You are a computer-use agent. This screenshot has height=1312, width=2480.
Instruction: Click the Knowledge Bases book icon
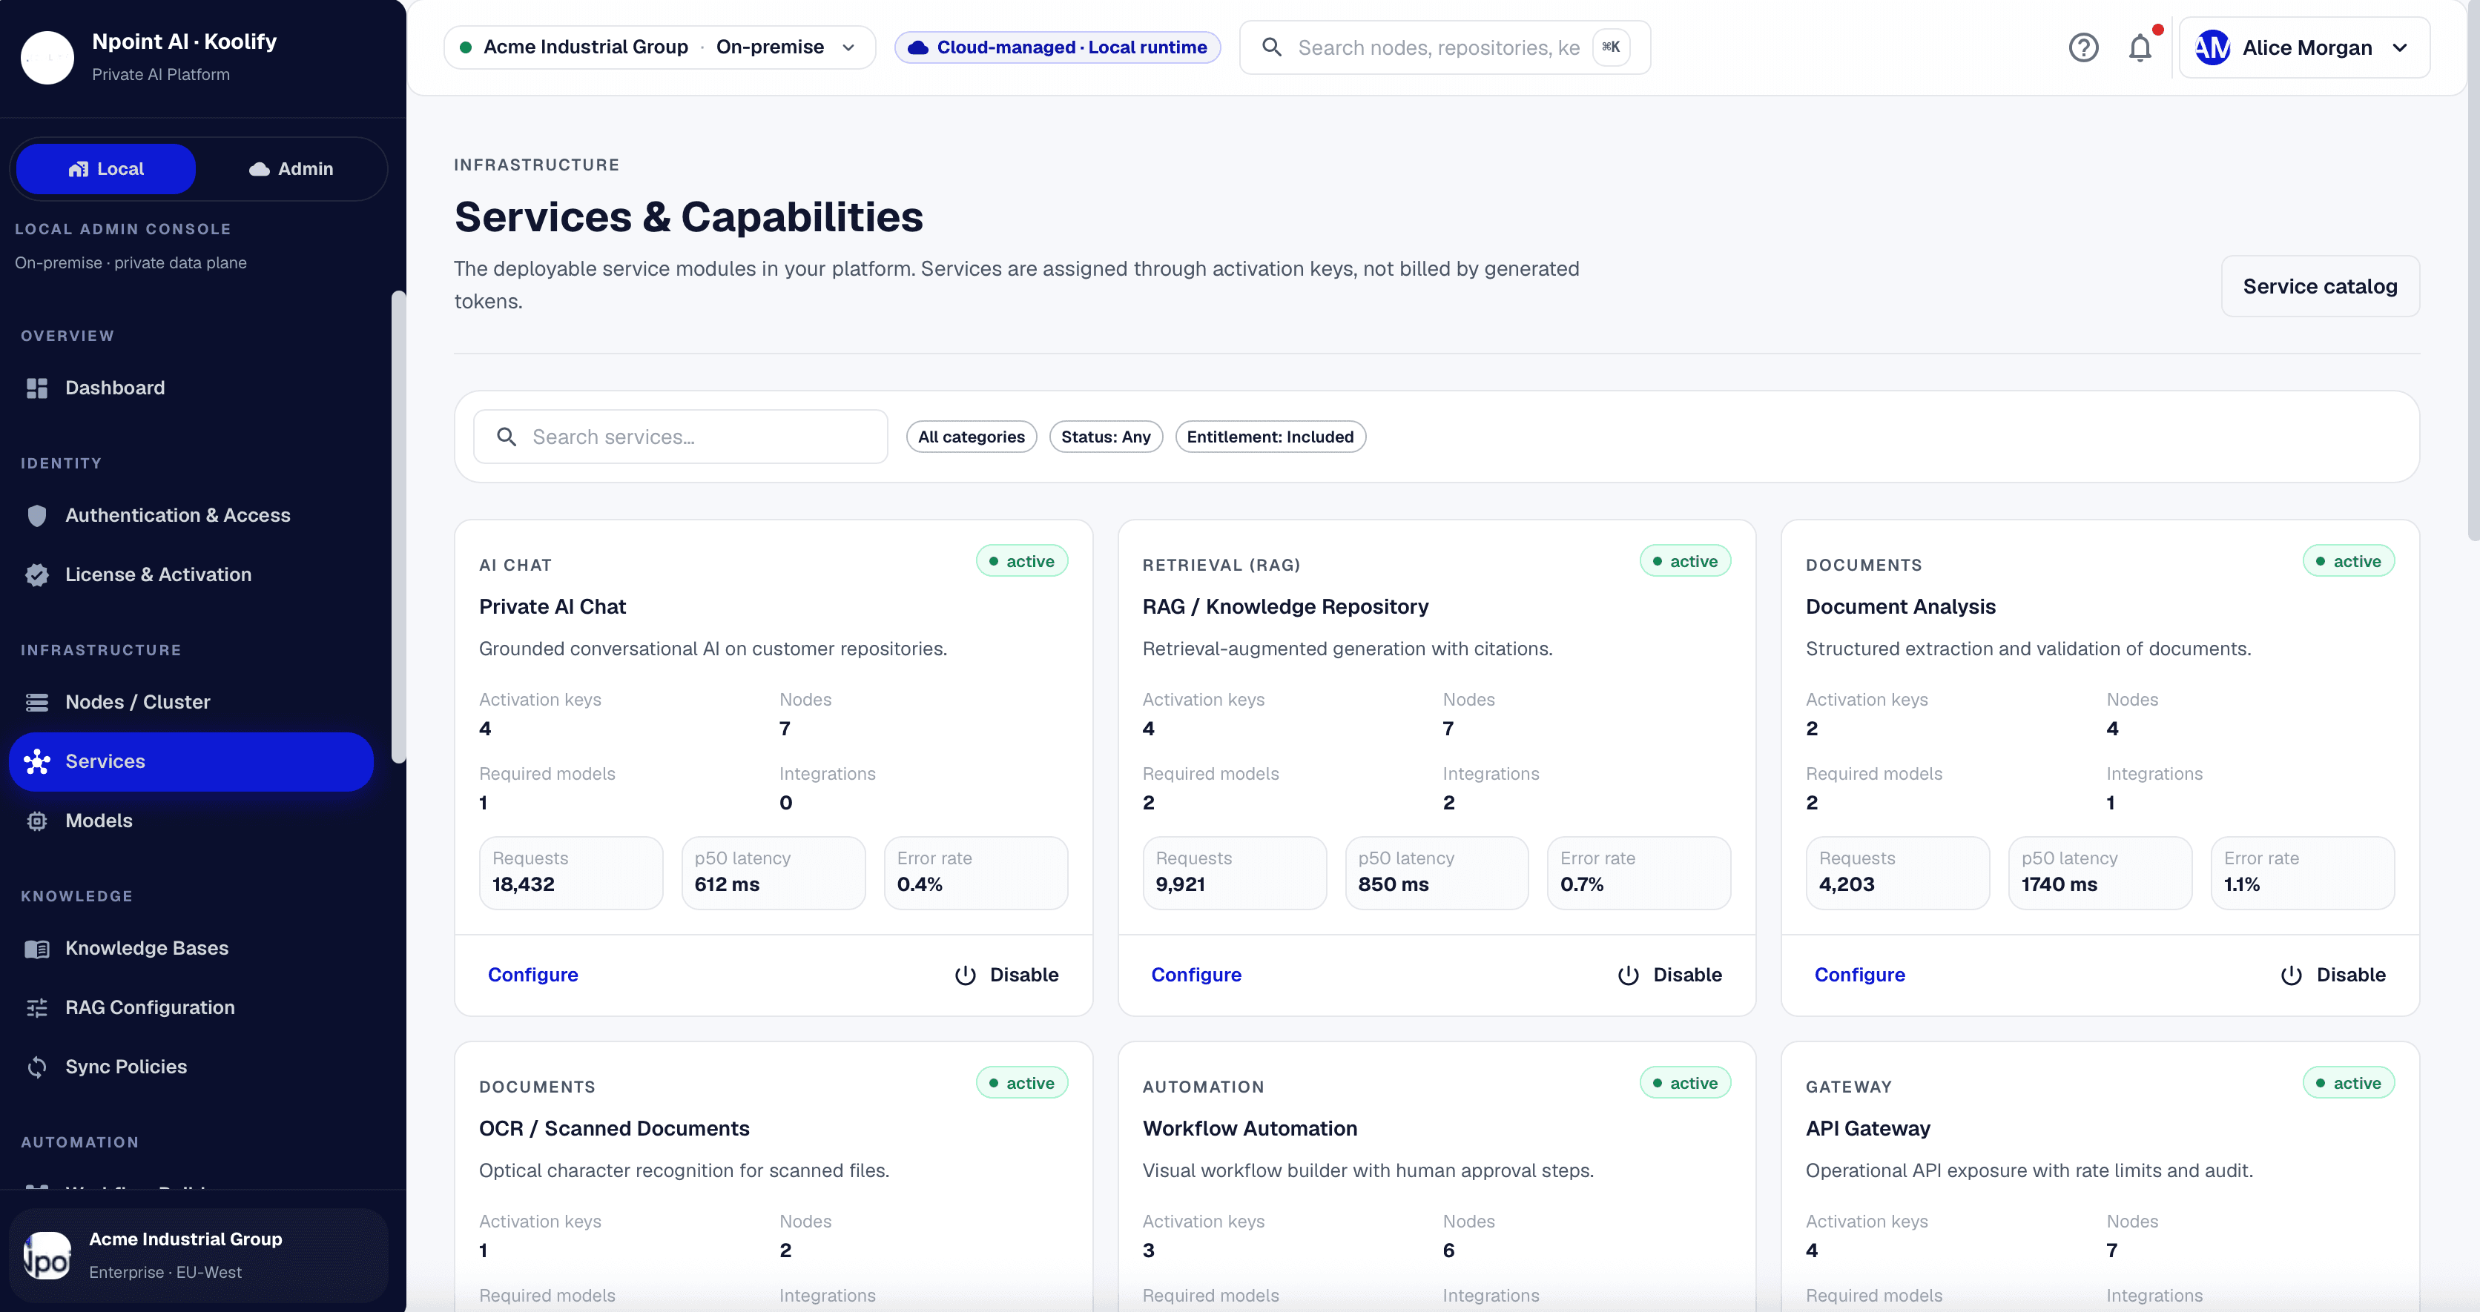tap(36, 948)
